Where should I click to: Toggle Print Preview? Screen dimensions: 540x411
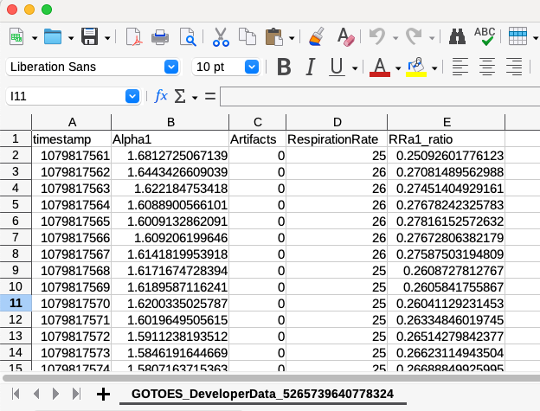(188, 36)
